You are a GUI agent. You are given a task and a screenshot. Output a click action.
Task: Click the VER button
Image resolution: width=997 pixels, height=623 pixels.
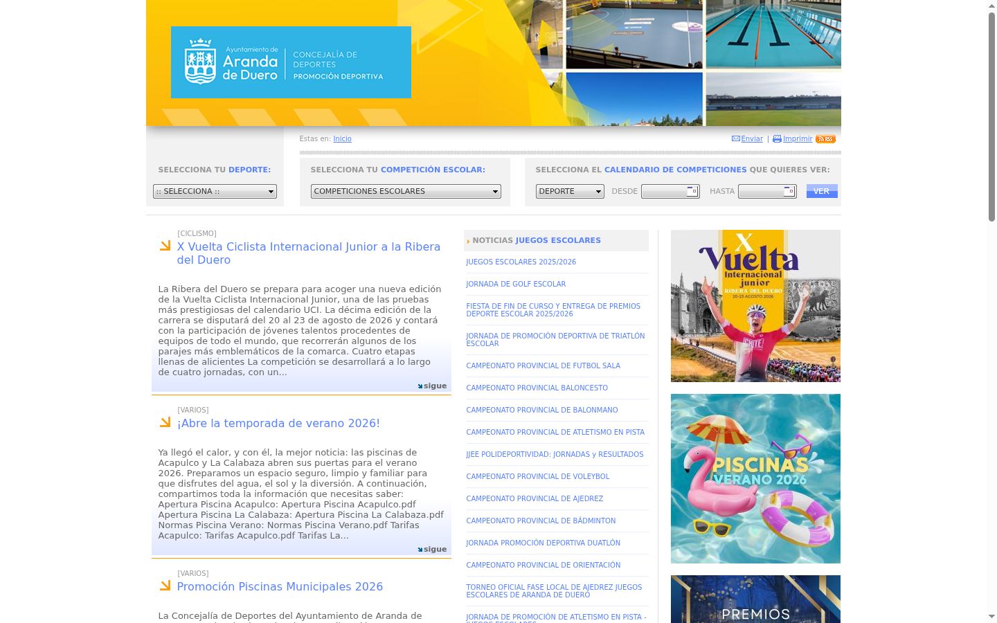pyautogui.click(x=822, y=191)
